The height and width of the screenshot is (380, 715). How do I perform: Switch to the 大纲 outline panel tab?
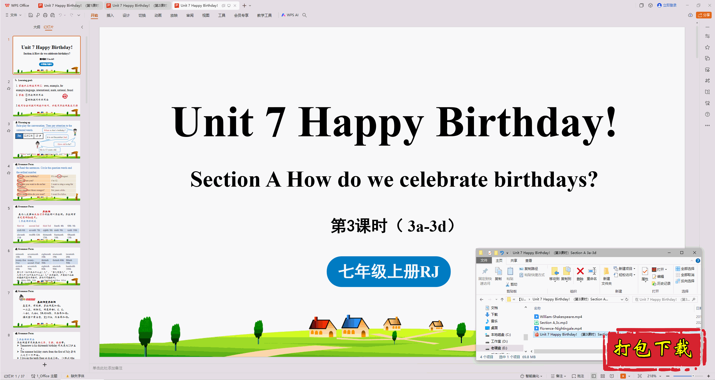coord(37,27)
